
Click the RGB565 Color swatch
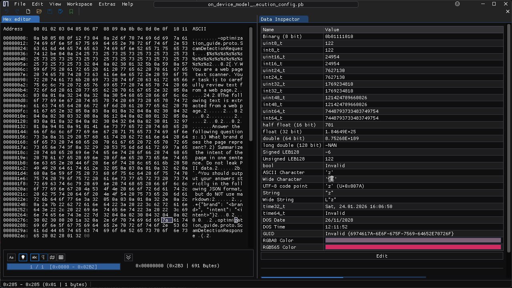pos(413,247)
